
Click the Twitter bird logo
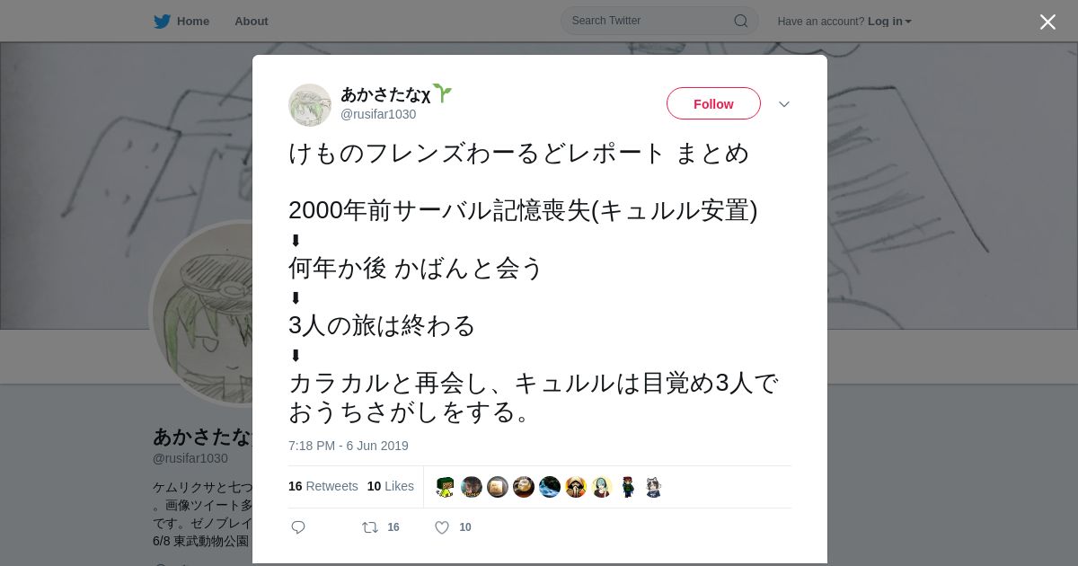click(x=162, y=22)
